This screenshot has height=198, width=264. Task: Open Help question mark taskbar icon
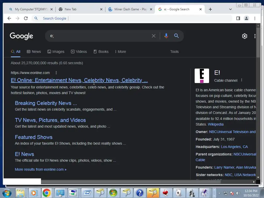click(x=139, y=193)
